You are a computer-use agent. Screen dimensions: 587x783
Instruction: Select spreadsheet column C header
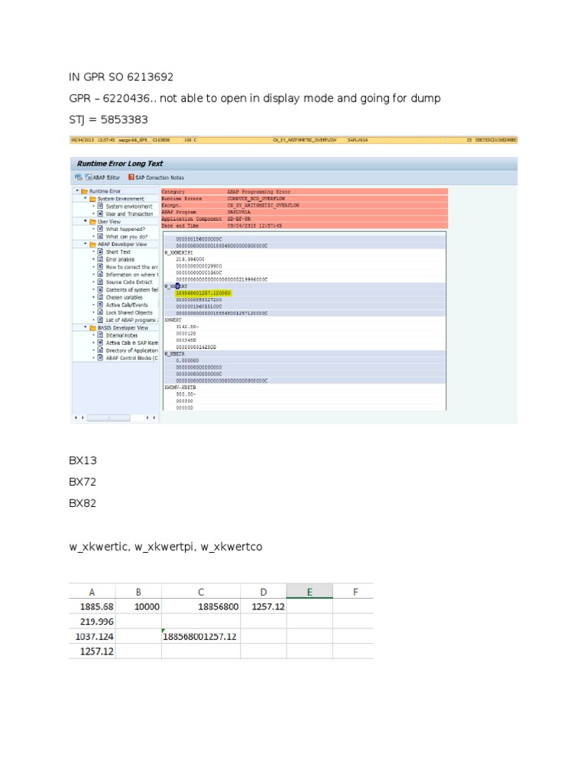pyautogui.click(x=201, y=592)
